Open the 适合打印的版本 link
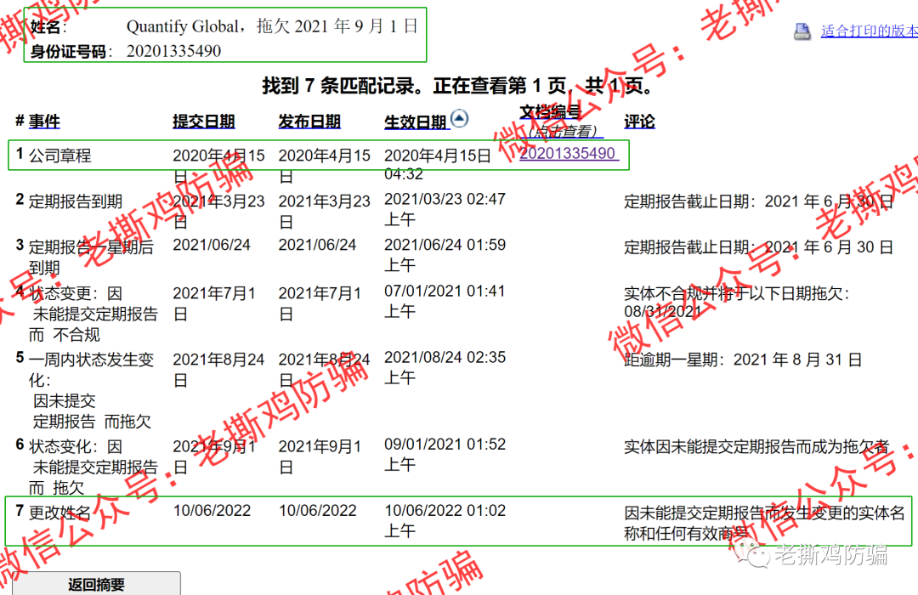Image resolution: width=918 pixels, height=595 pixels. [x=869, y=31]
